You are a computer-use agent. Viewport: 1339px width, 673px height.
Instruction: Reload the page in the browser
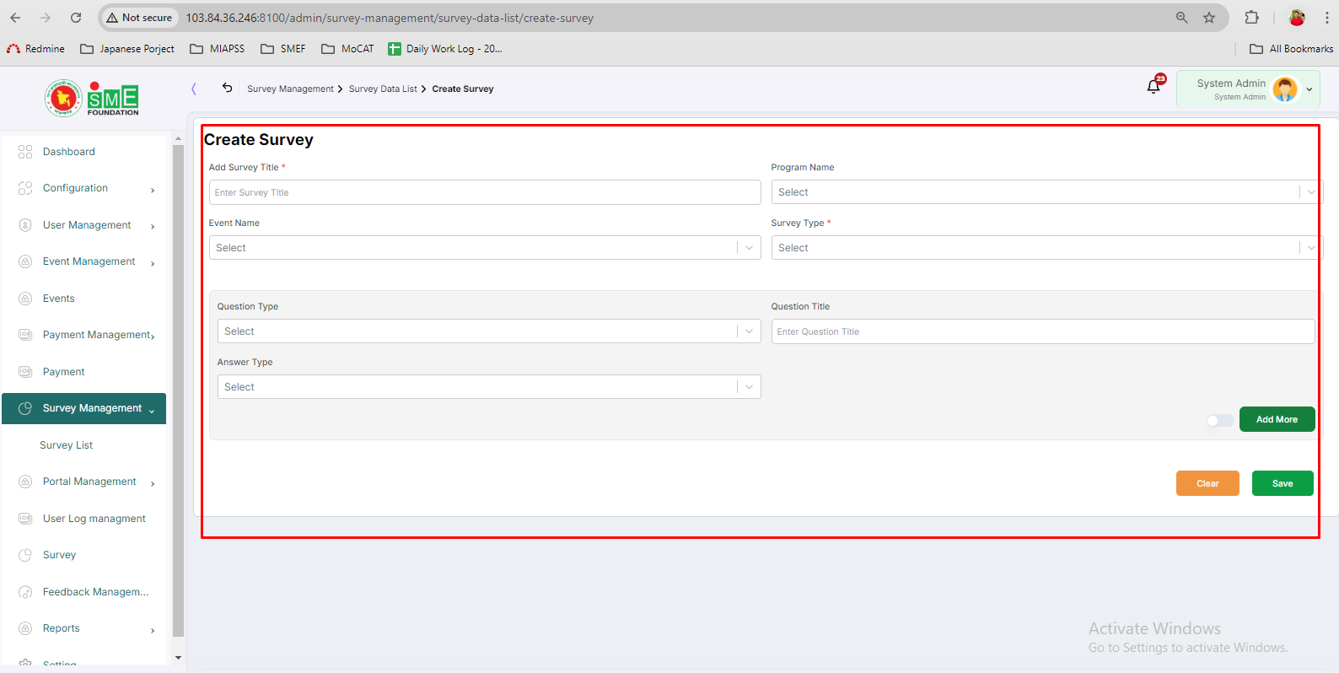coord(76,18)
